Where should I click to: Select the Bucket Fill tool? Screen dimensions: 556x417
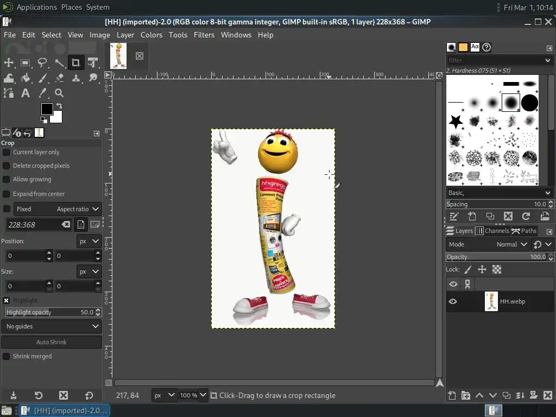(x=25, y=78)
